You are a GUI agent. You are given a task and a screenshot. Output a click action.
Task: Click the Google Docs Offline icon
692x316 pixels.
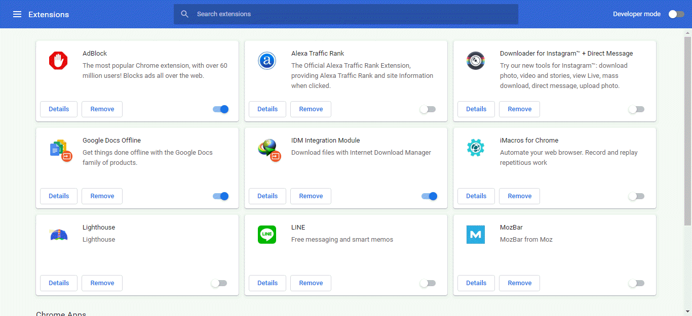click(60, 150)
